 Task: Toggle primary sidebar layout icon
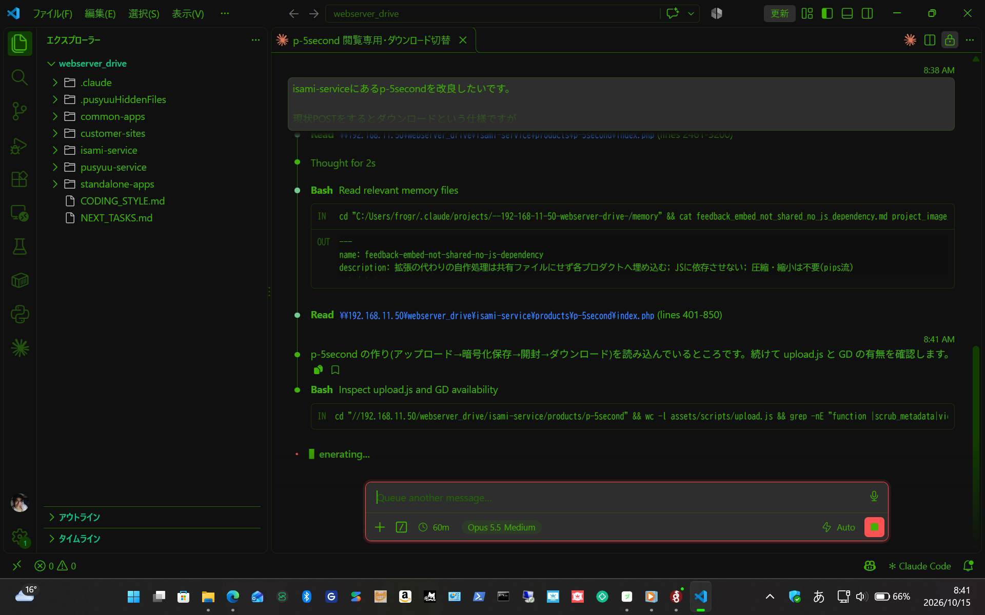pos(827,13)
